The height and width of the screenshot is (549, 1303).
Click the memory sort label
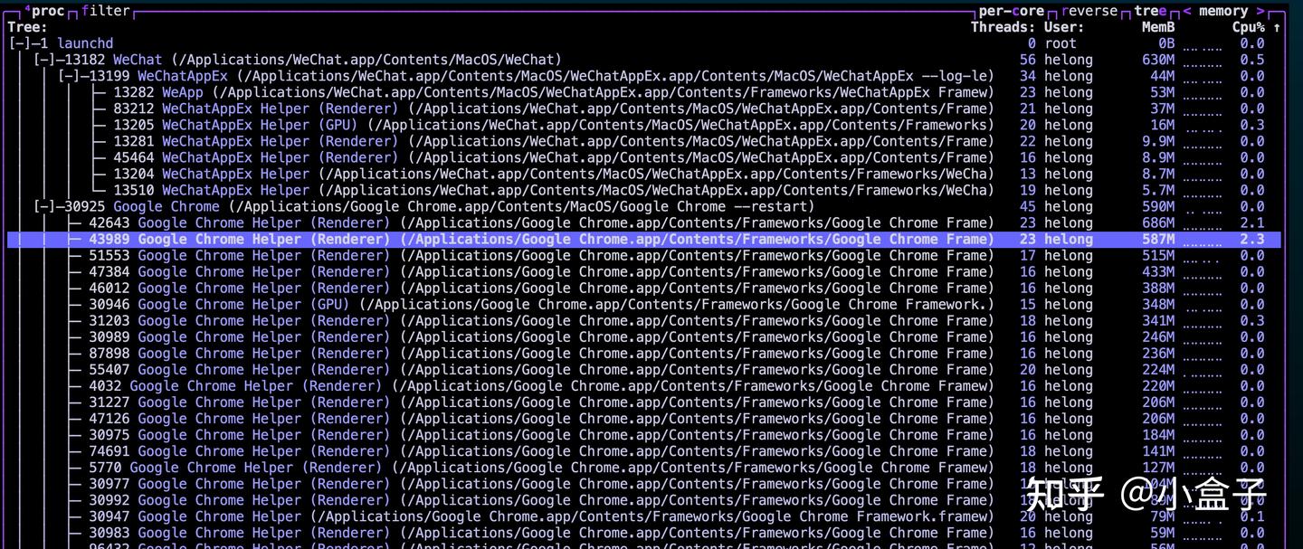pos(1223,11)
